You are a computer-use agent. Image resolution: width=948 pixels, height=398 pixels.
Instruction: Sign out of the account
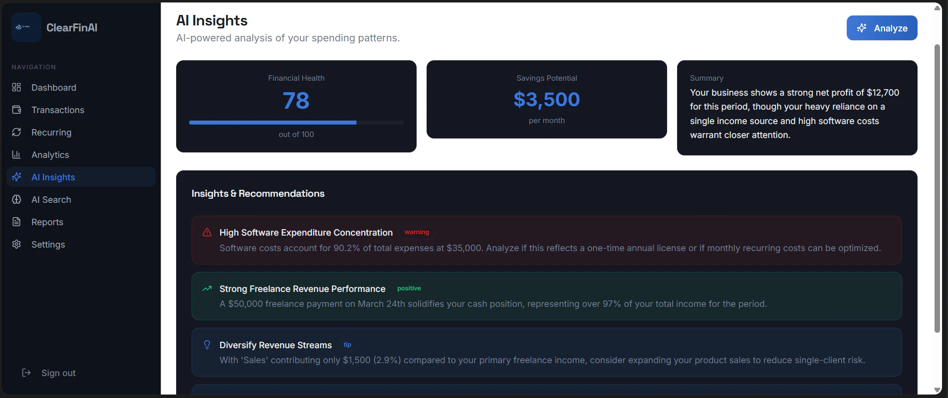(49, 373)
